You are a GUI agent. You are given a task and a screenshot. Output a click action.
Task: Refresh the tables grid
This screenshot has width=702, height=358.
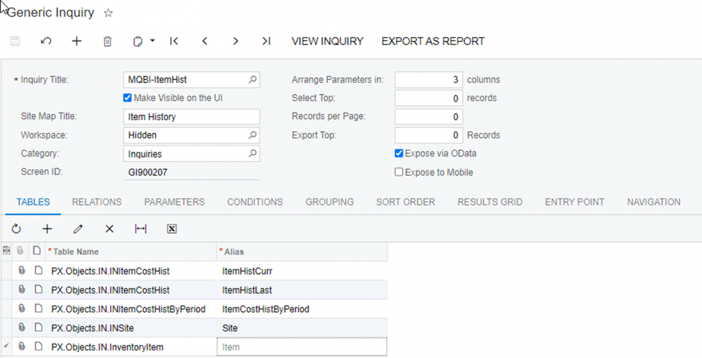pos(16,229)
